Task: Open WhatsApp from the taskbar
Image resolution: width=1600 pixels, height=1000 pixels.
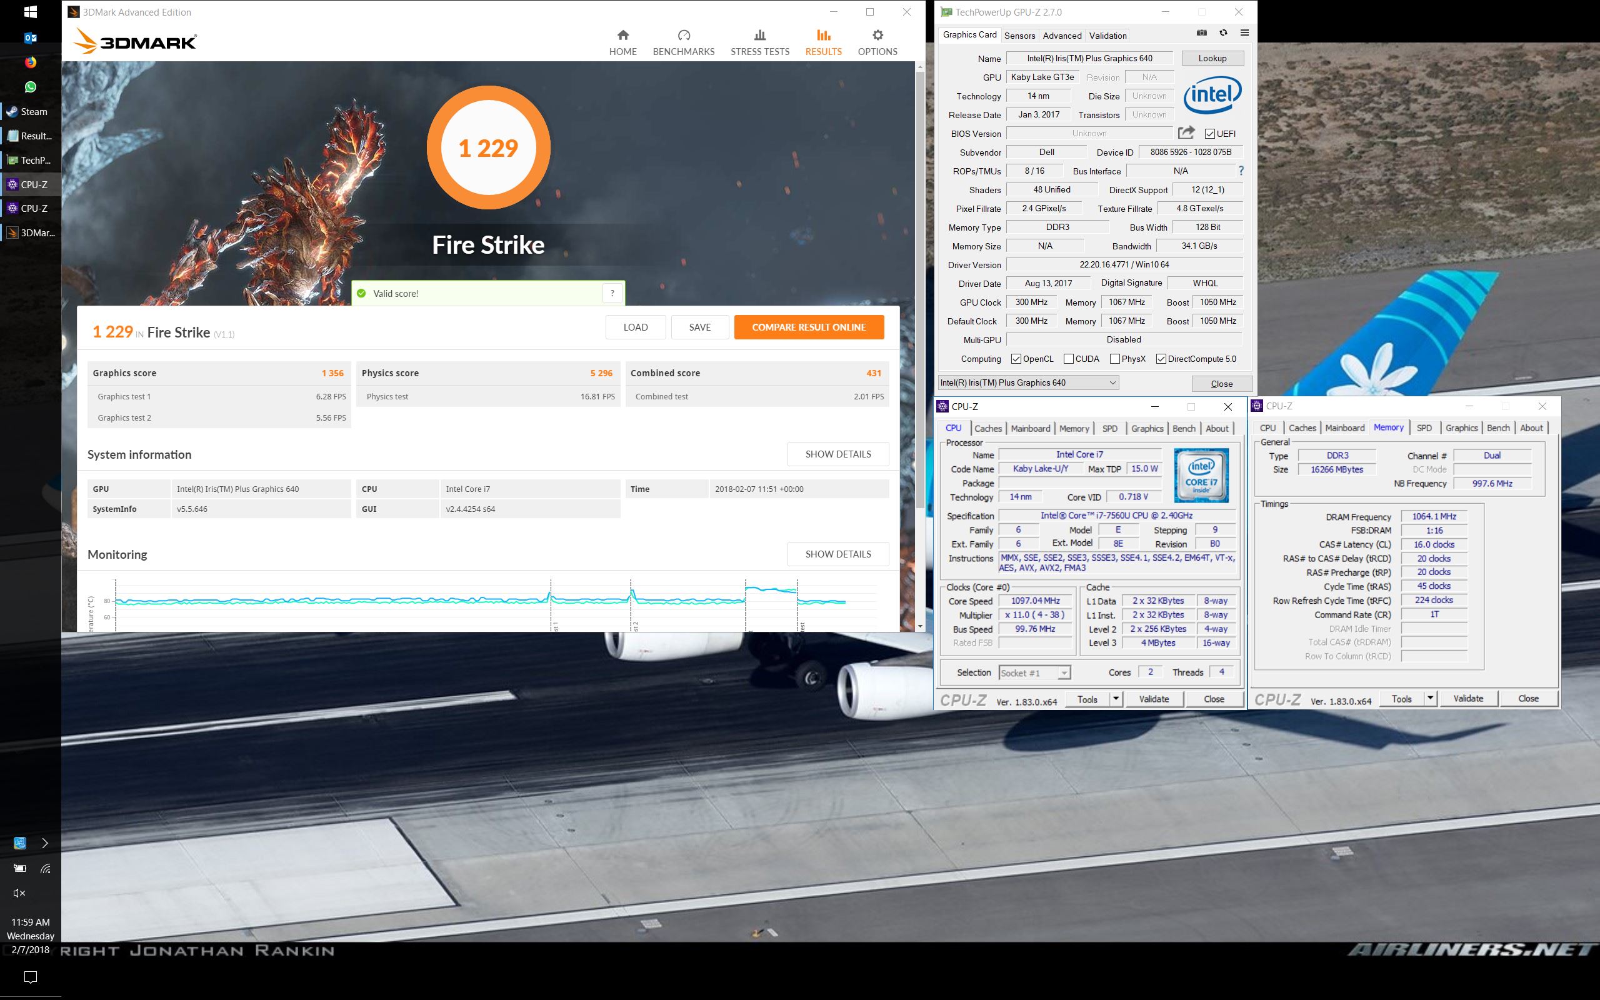Action: tap(31, 87)
